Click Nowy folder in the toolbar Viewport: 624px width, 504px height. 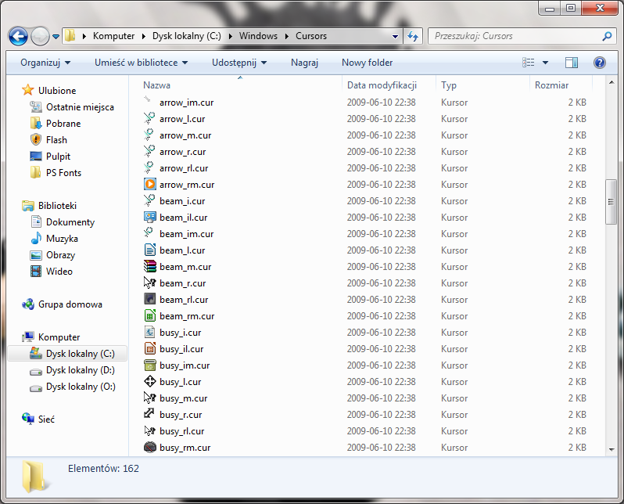367,63
